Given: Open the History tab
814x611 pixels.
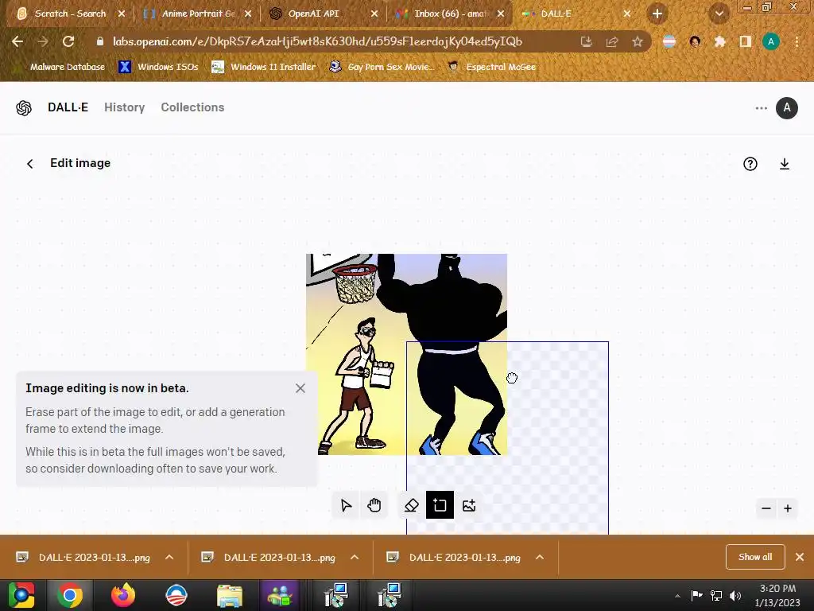Looking at the screenshot, I should (x=125, y=107).
